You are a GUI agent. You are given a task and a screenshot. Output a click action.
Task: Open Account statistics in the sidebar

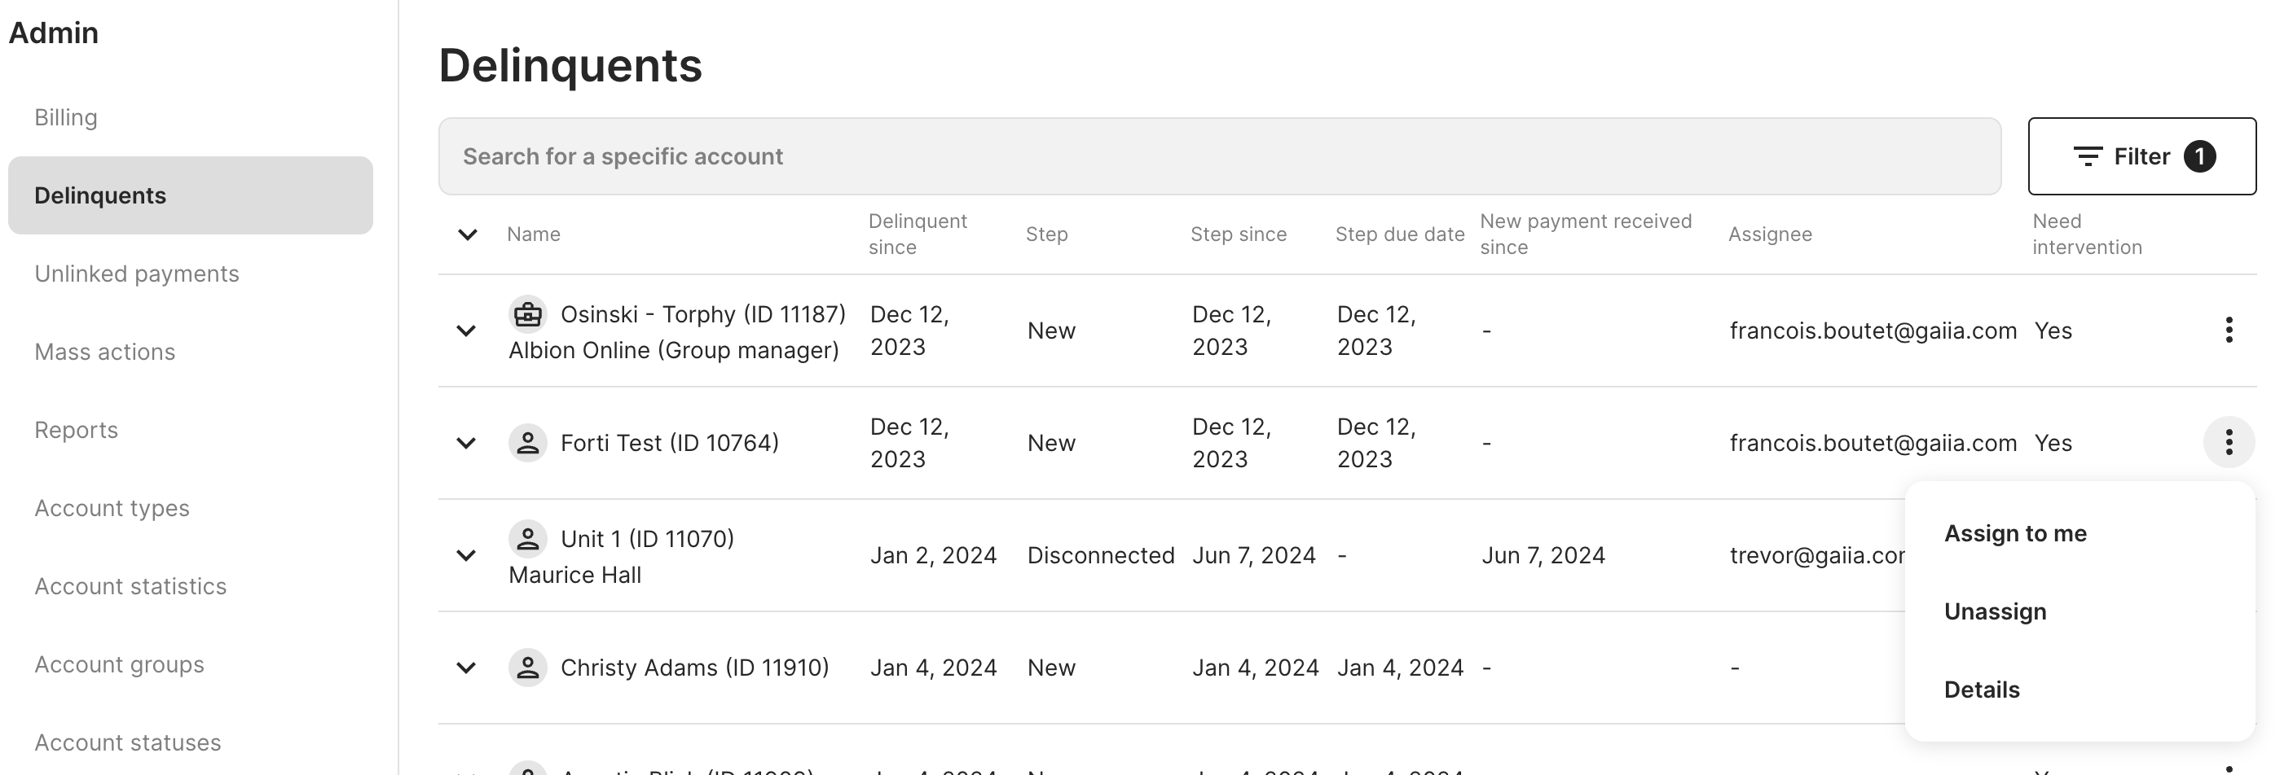point(191,586)
